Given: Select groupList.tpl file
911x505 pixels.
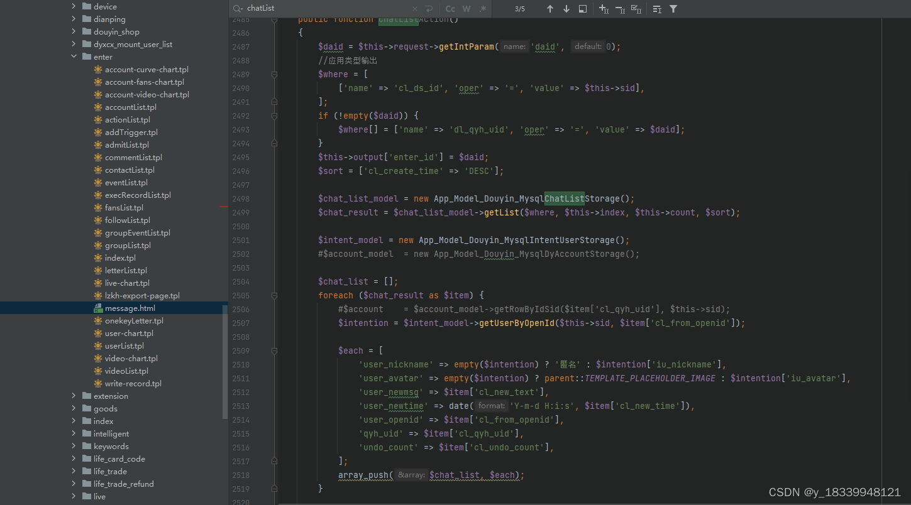Looking at the screenshot, I should (x=128, y=245).
